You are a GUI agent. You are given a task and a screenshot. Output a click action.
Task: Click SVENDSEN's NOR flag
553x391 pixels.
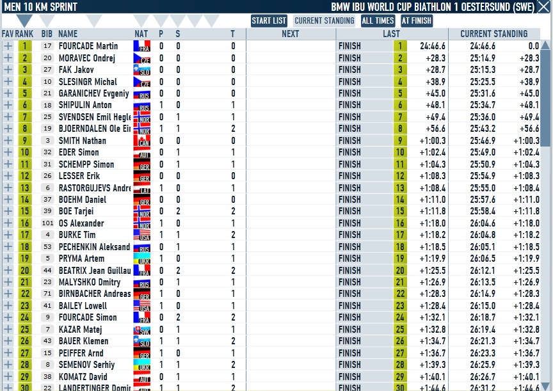coord(142,116)
